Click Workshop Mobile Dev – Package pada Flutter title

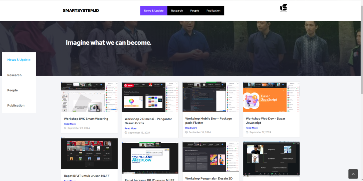pos(208,120)
